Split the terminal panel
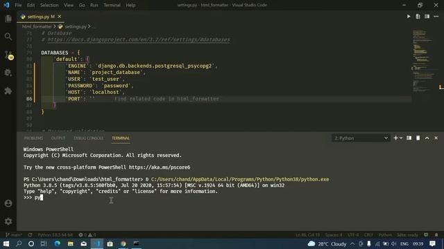The height and width of the screenshot is (249, 444). (x=409, y=138)
